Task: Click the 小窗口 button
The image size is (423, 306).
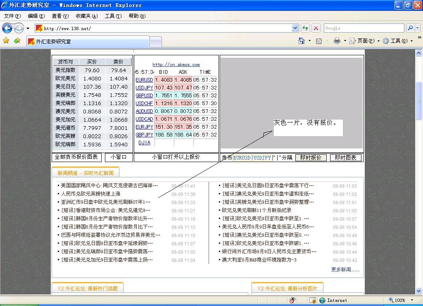Action: tap(119, 157)
